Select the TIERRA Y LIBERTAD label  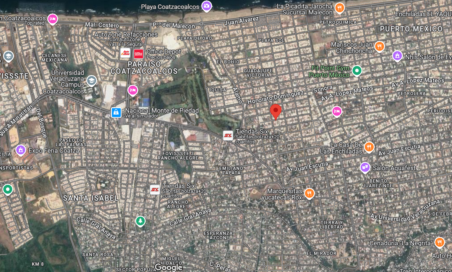(x=331, y=225)
